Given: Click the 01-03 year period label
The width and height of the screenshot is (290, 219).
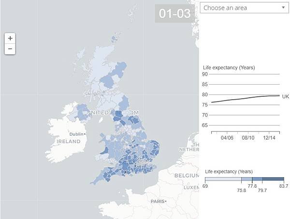Looking at the screenshot, I should (175, 13).
